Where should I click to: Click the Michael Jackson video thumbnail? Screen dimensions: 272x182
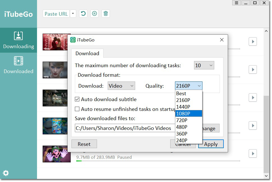pos(55,98)
